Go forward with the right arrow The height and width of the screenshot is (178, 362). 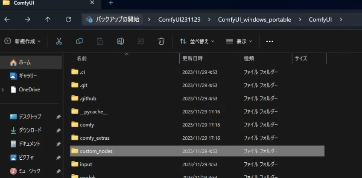pyautogui.click(x=27, y=20)
